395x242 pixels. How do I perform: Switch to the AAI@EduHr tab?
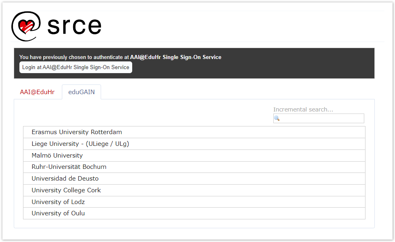[37, 92]
